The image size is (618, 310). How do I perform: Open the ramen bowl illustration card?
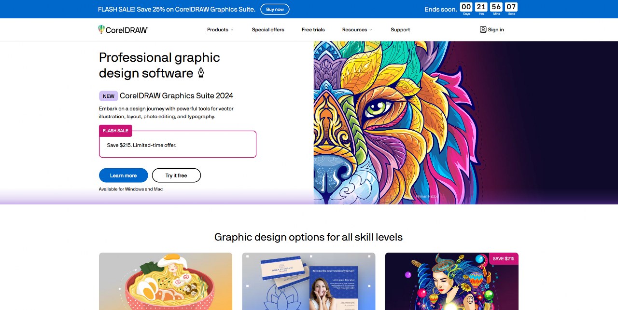(x=166, y=281)
